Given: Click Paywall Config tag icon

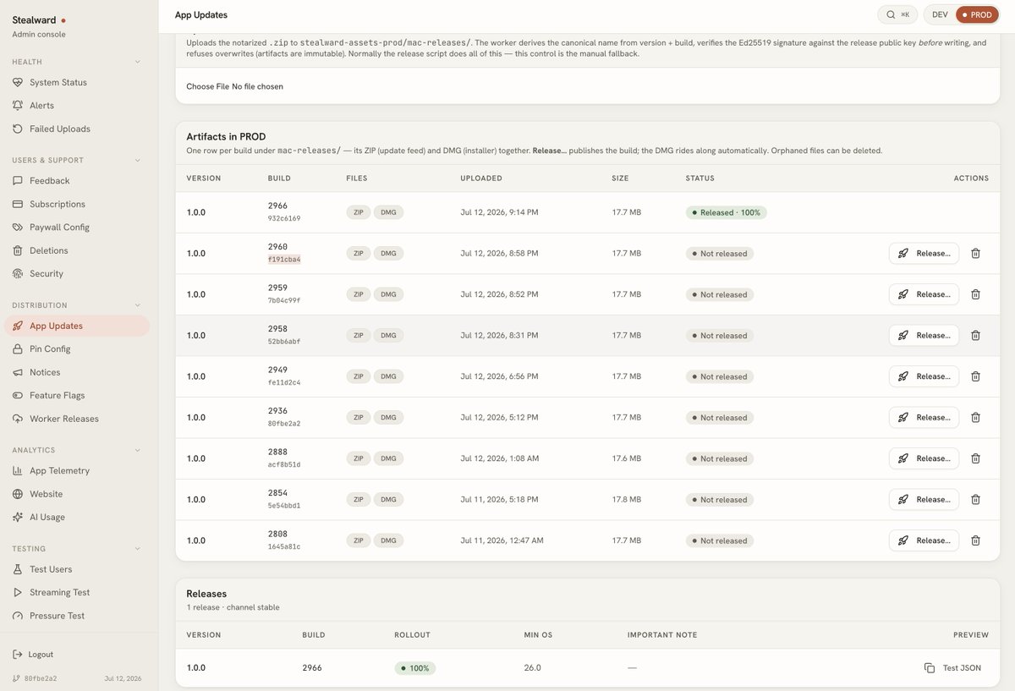Looking at the screenshot, I should (x=18, y=228).
